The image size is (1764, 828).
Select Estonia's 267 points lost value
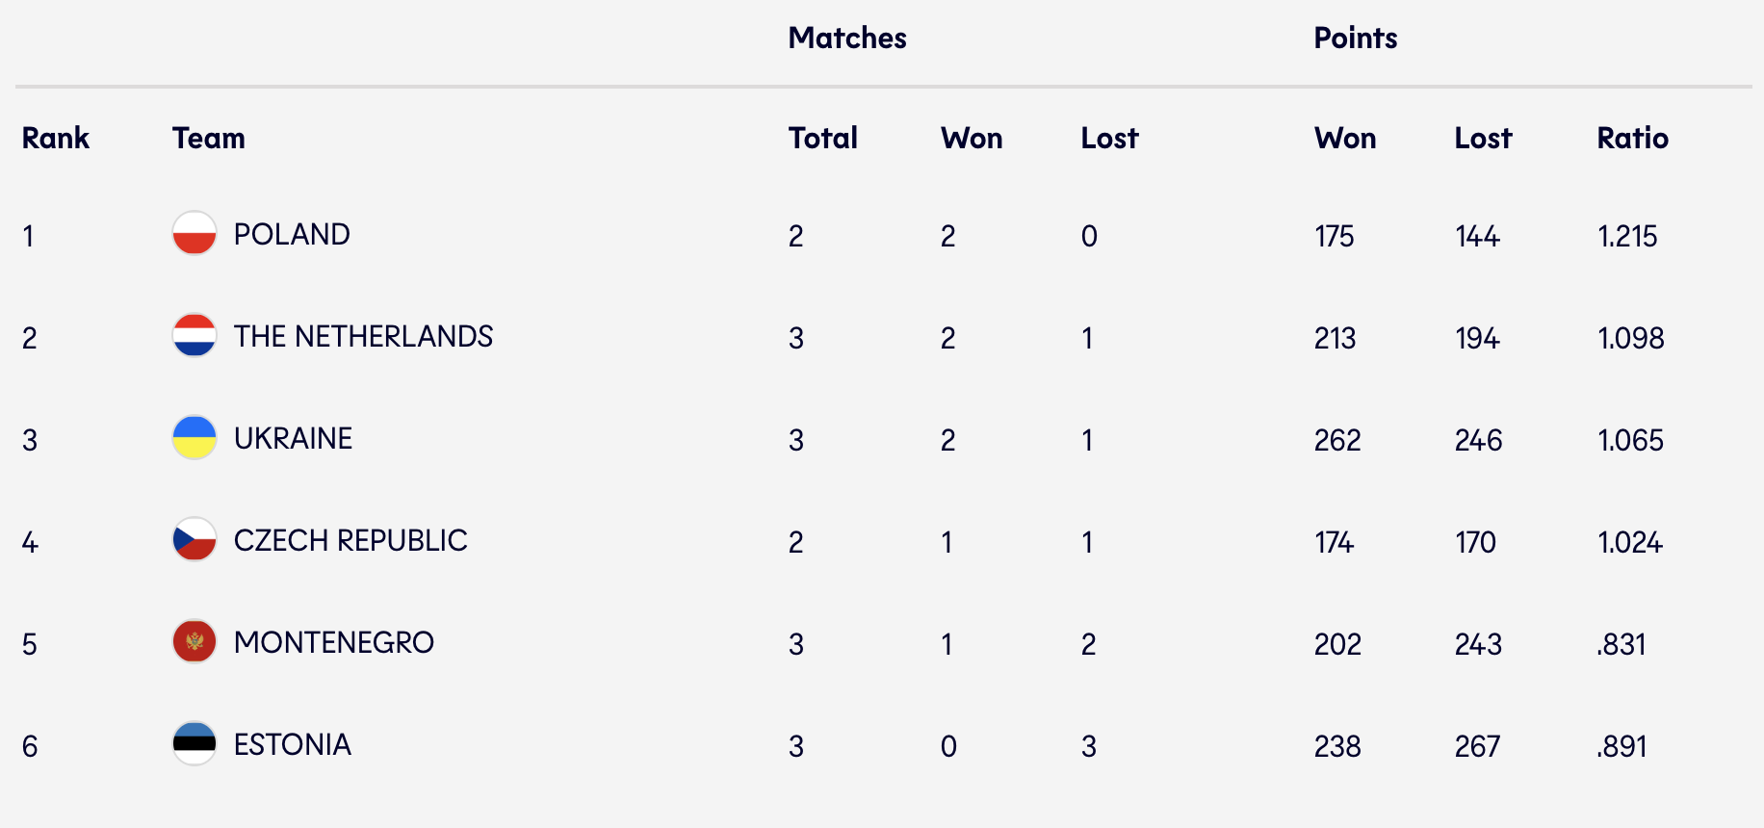coord(1478,747)
